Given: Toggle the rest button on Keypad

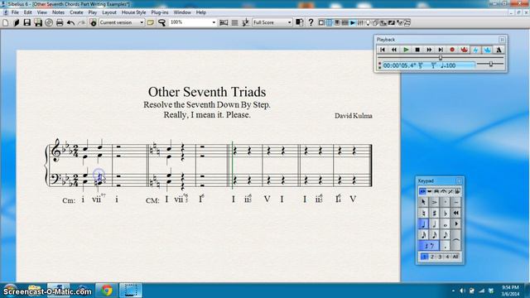Looking at the screenshot, I should coord(429,246).
